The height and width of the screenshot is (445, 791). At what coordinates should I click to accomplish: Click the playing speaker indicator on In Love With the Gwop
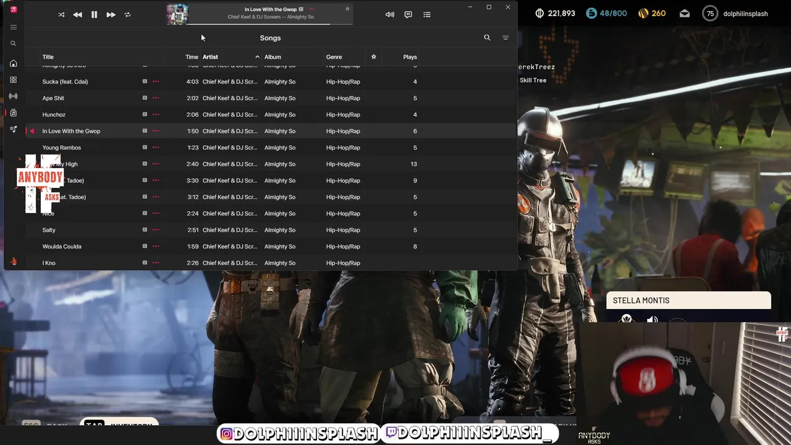(x=32, y=131)
